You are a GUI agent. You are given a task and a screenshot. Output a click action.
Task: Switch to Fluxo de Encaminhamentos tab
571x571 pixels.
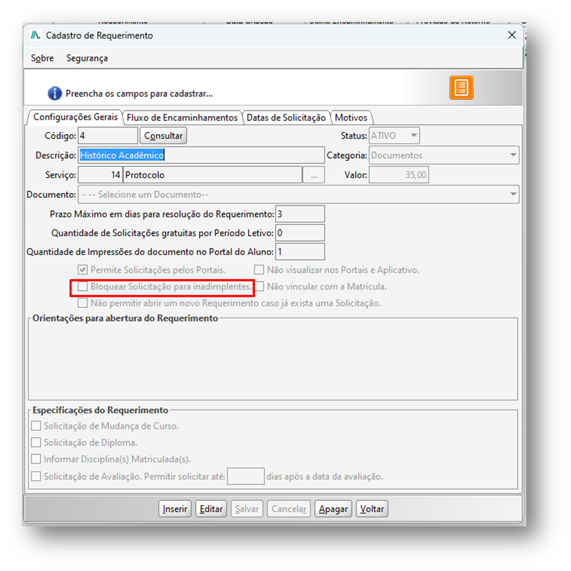click(x=182, y=117)
